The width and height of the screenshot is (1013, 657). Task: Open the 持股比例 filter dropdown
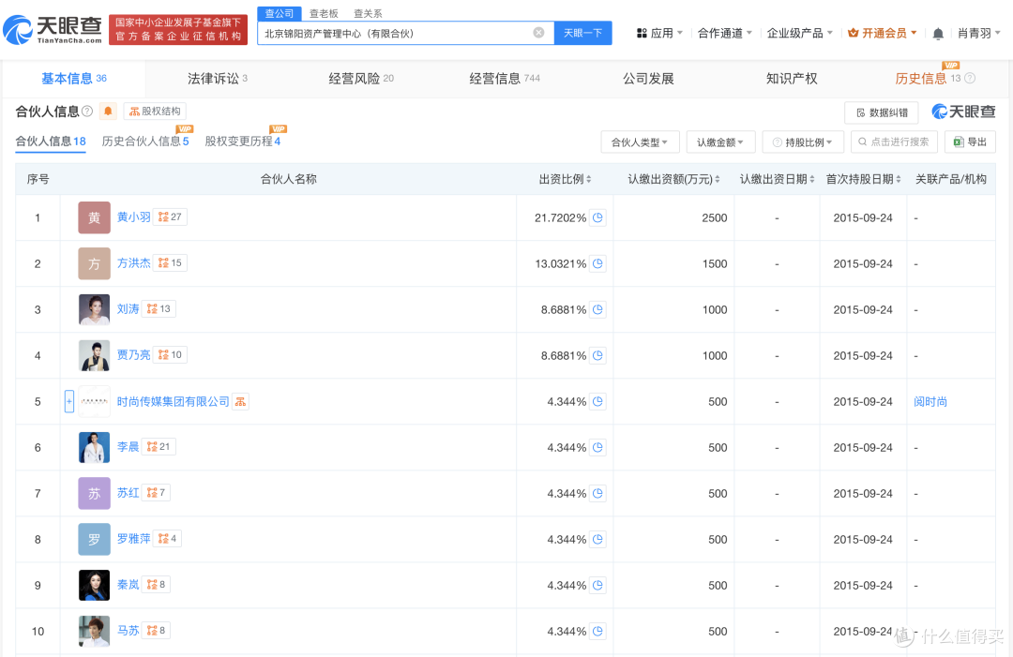pyautogui.click(x=803, y=142)
